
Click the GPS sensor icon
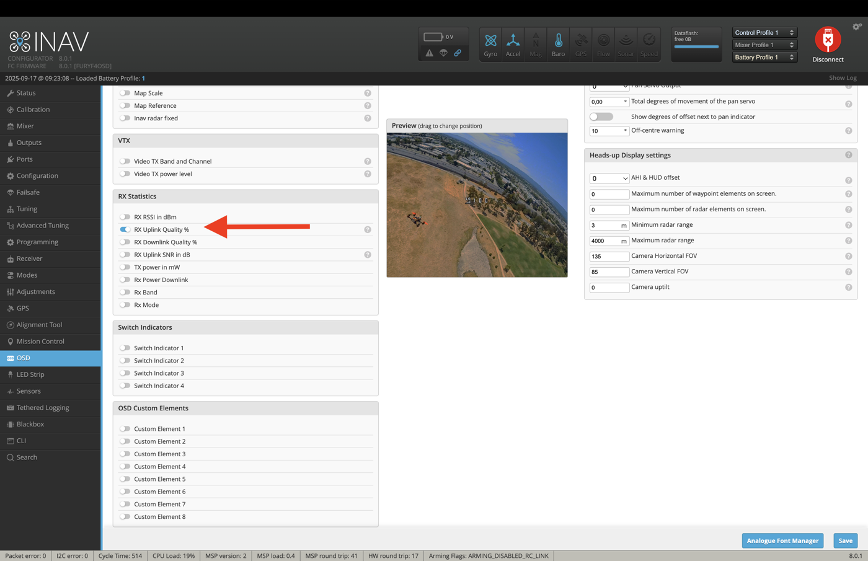(x=581, y=44)
